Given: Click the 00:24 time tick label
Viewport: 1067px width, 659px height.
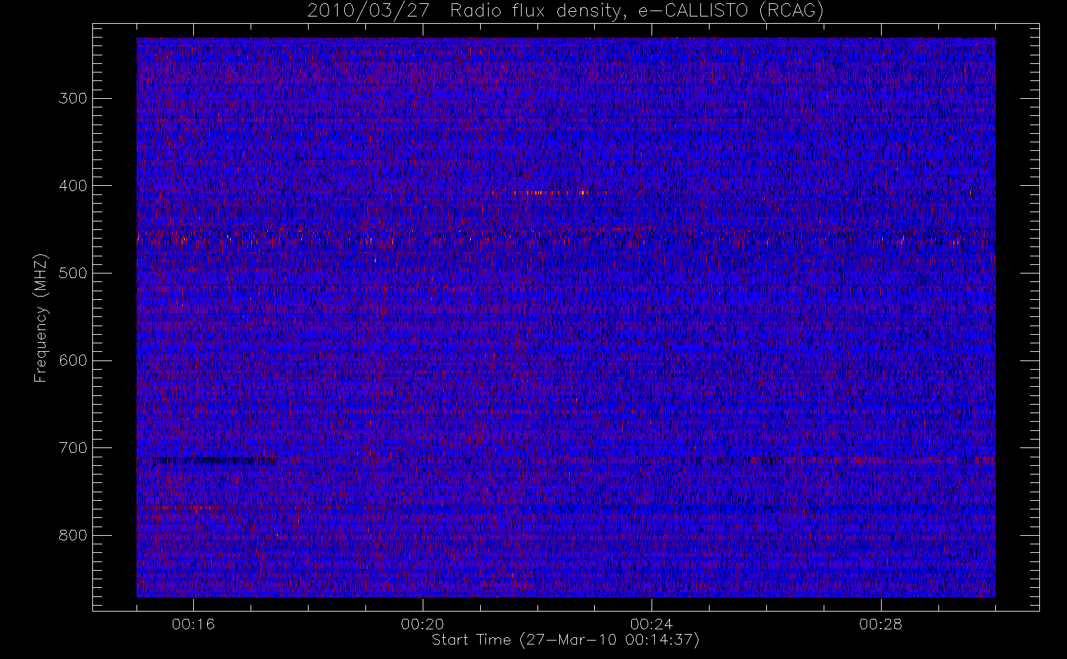Looking at the screenshot, I should point(652,624).
